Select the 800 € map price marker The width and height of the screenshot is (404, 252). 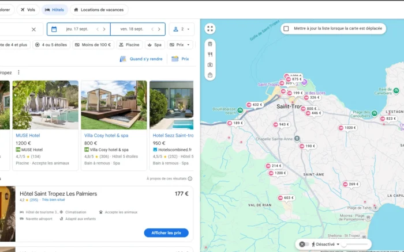309,109
